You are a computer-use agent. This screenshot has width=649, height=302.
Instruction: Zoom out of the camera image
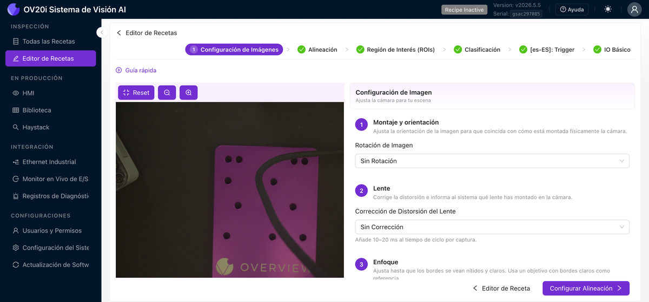coord(167,93)
